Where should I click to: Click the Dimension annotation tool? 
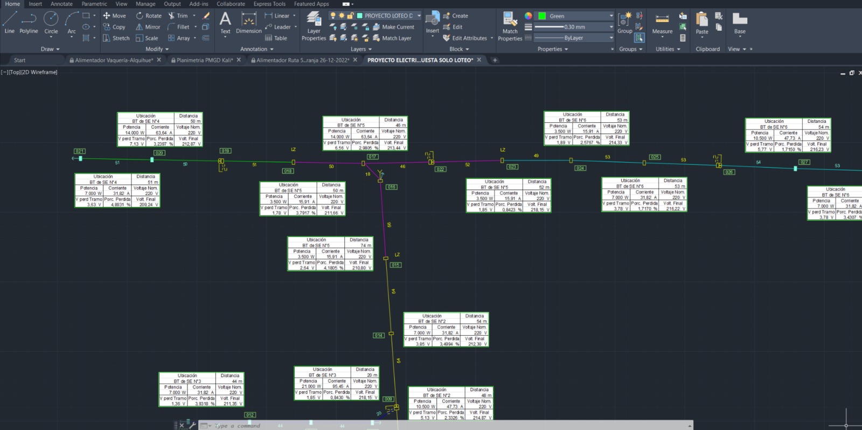coord(248,24)
